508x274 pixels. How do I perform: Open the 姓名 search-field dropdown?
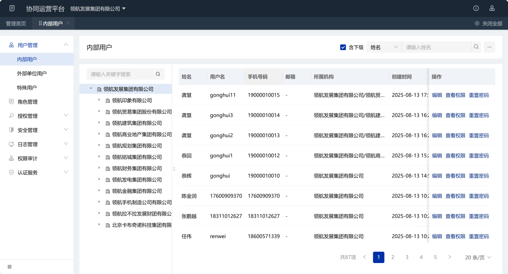pyautogui.click(x=384, y=47)
